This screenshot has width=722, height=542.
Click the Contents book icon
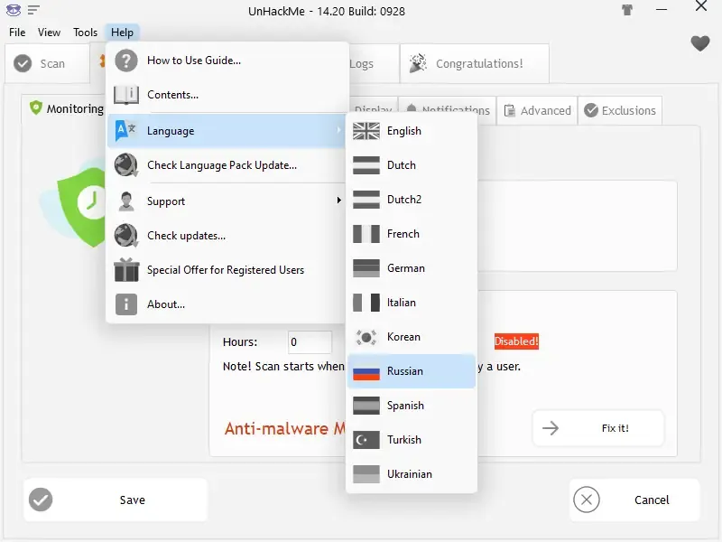click(x=127, y=95)
